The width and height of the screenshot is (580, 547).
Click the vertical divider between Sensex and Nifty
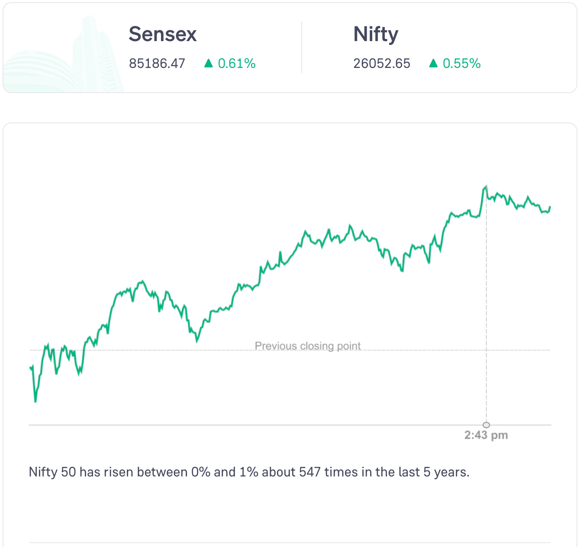pos(302,48)
